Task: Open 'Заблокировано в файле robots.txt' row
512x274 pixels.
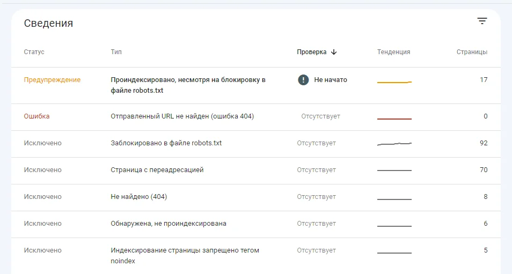Action: (166, 143)
